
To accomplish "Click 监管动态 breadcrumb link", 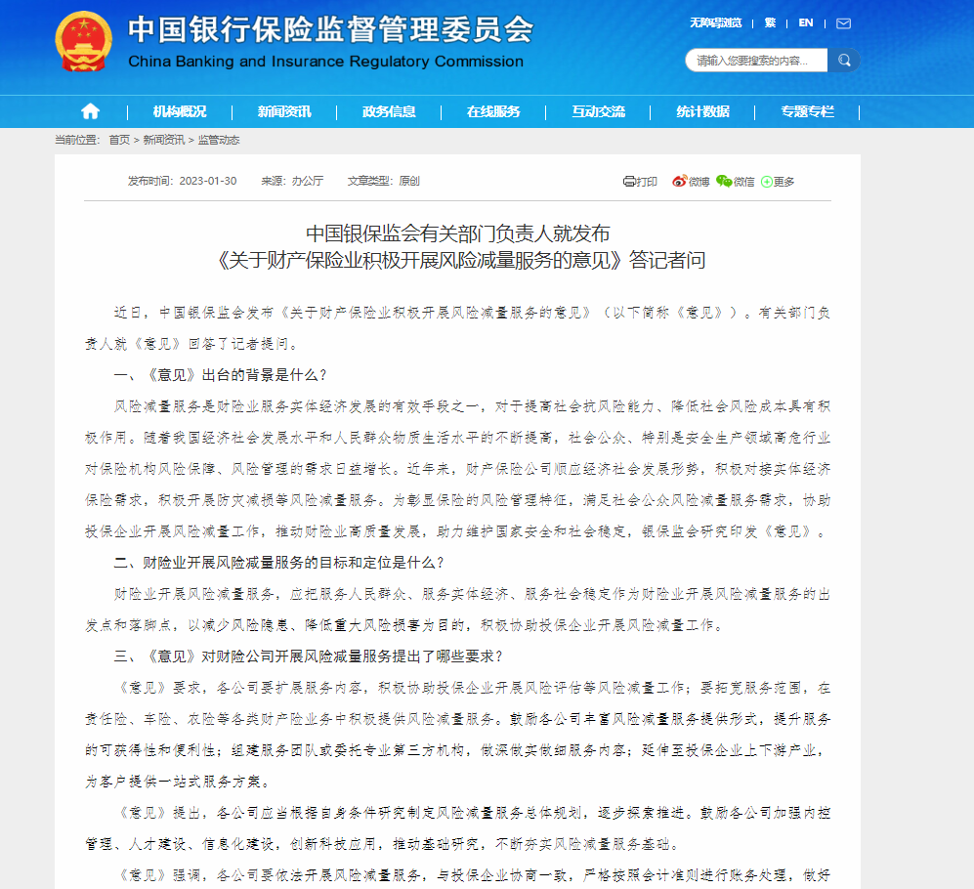I will 219,140.
